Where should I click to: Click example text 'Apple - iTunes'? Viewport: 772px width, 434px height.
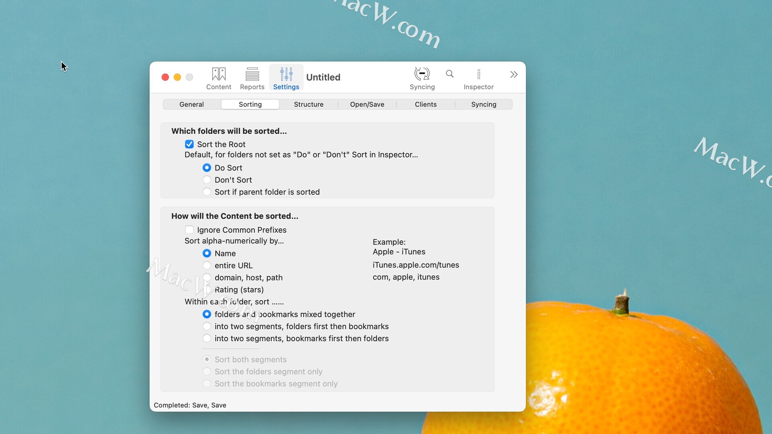(399, 252)
